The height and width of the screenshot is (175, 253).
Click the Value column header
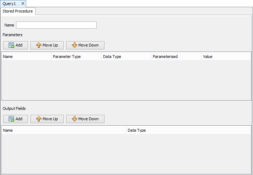point(226,57)
